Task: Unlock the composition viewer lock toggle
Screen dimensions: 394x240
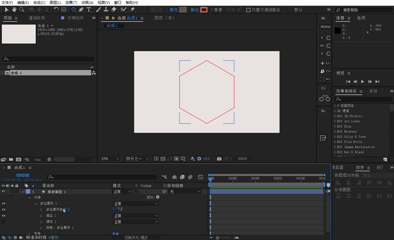Action: click(113, 18)
